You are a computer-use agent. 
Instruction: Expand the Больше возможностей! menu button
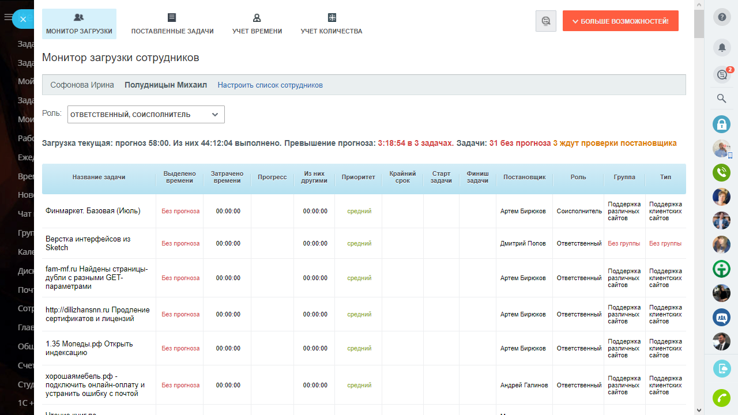[620, 21]
